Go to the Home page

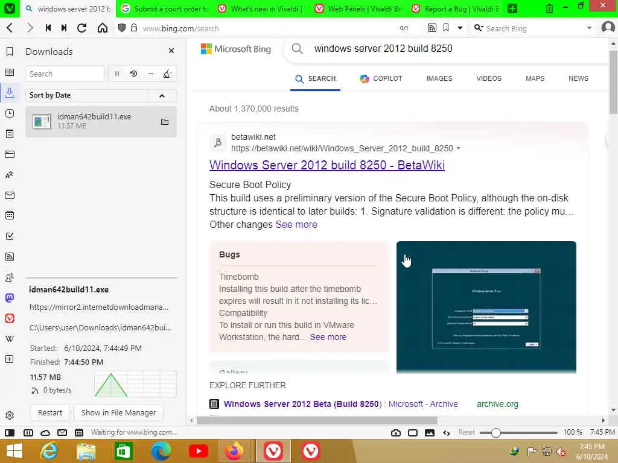tap(103, 28)
